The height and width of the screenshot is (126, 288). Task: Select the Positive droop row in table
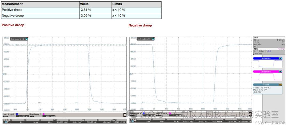(x=40, y=10)
